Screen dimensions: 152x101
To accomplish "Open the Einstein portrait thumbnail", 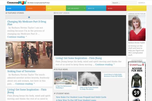I will (x=89, y=79).
